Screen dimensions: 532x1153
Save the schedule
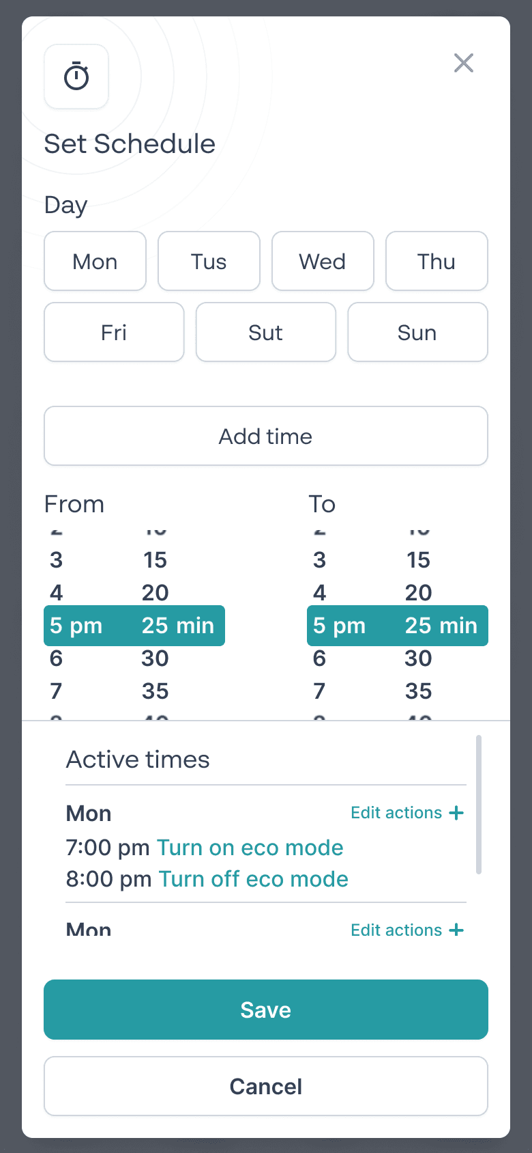(266, 1010)
